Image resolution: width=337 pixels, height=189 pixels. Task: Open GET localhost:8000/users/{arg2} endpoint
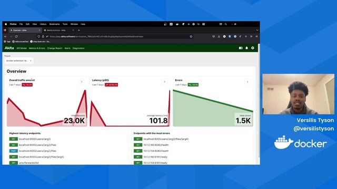coord(30,139)
